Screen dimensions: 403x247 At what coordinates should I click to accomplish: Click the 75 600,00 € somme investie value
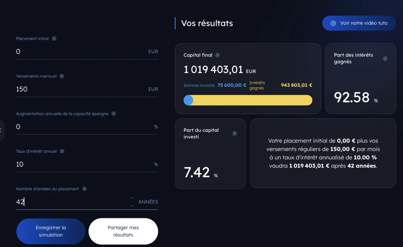(232, 85)
